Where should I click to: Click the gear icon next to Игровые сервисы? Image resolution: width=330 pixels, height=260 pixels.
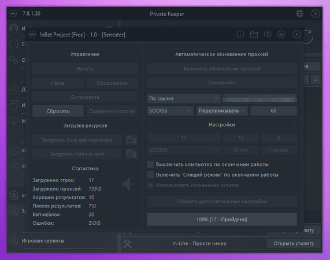point(14,240)
